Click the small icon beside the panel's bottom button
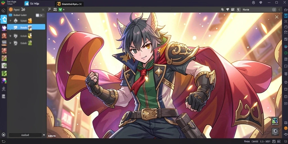288x144 pixels. point(44,135)
